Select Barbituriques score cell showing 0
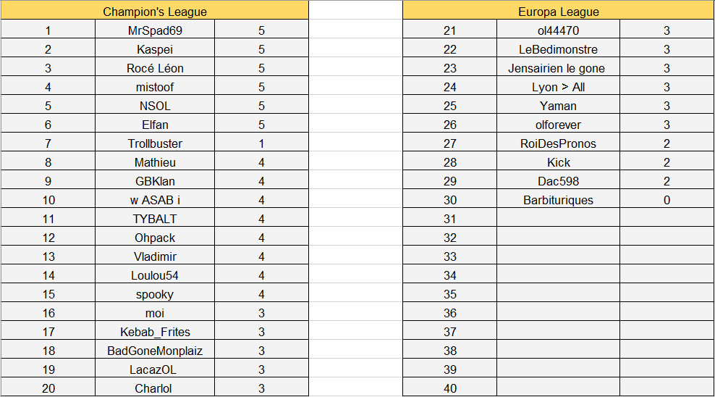 pos(667,199)
